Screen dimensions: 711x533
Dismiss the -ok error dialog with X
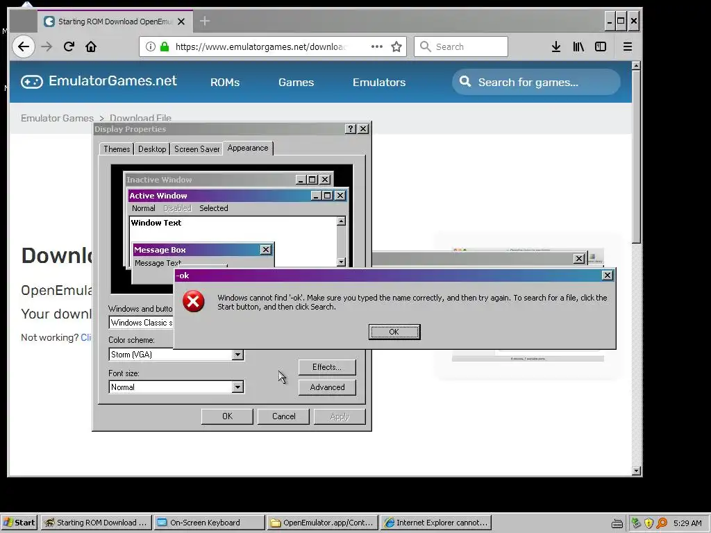pyautogui.click(x=607, y=275)
